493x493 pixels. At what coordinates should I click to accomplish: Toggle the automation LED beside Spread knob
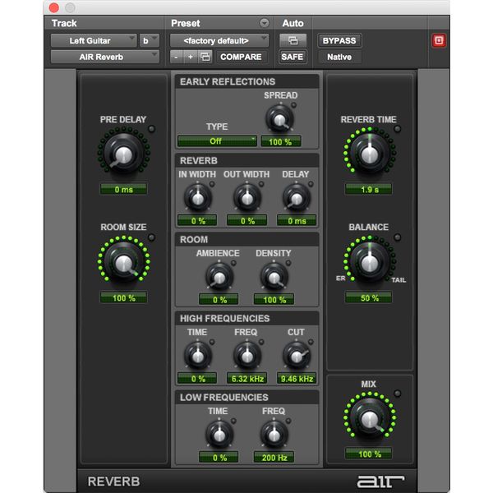coord(293,105)
